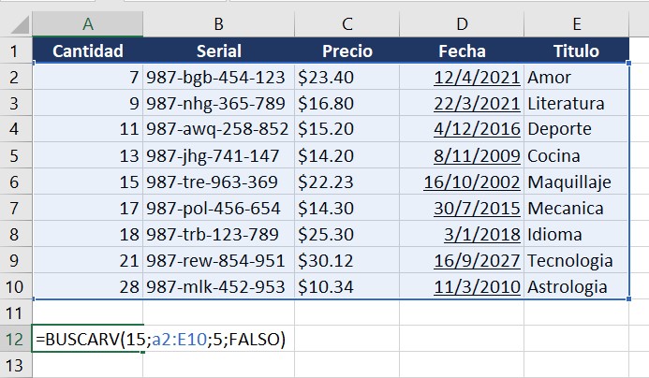Viewport: 649px width, 378px height.
Task: Select column B header
Action: tap(218, 23)
